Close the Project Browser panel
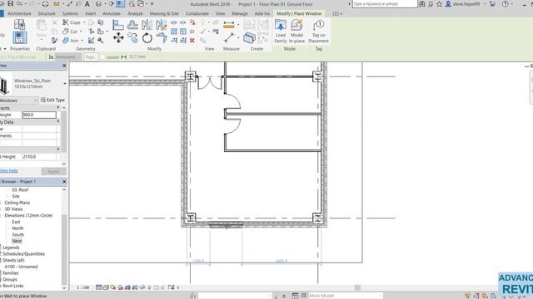 pyautogui.click(x=64, y=182)
